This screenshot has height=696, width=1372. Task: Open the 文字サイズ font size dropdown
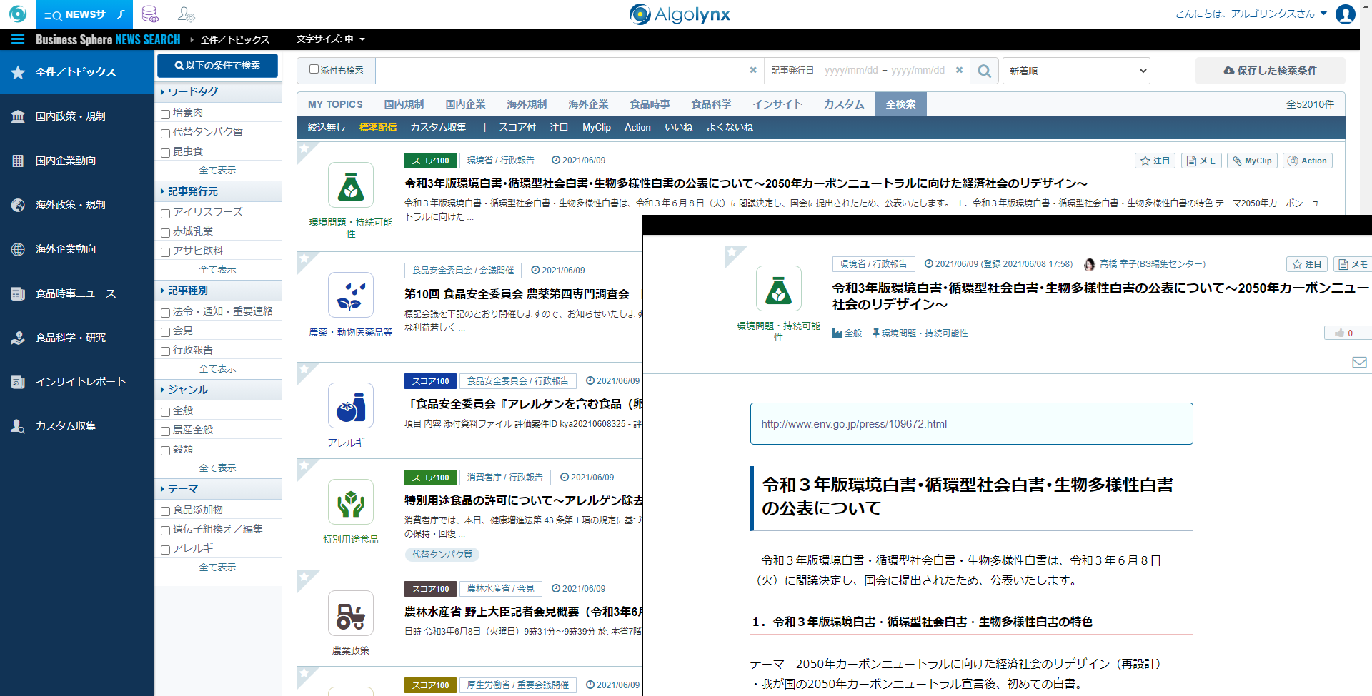(330, 39)
